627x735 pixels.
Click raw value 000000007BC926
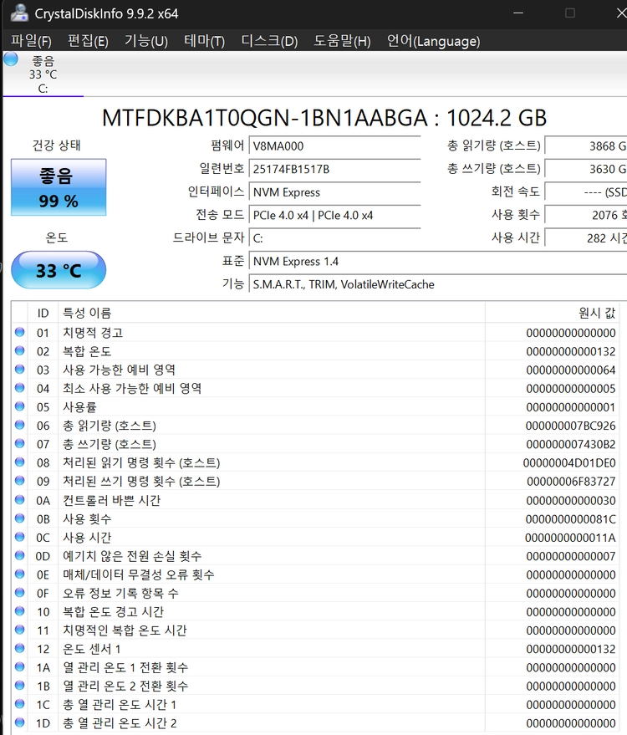pos(570,426)
